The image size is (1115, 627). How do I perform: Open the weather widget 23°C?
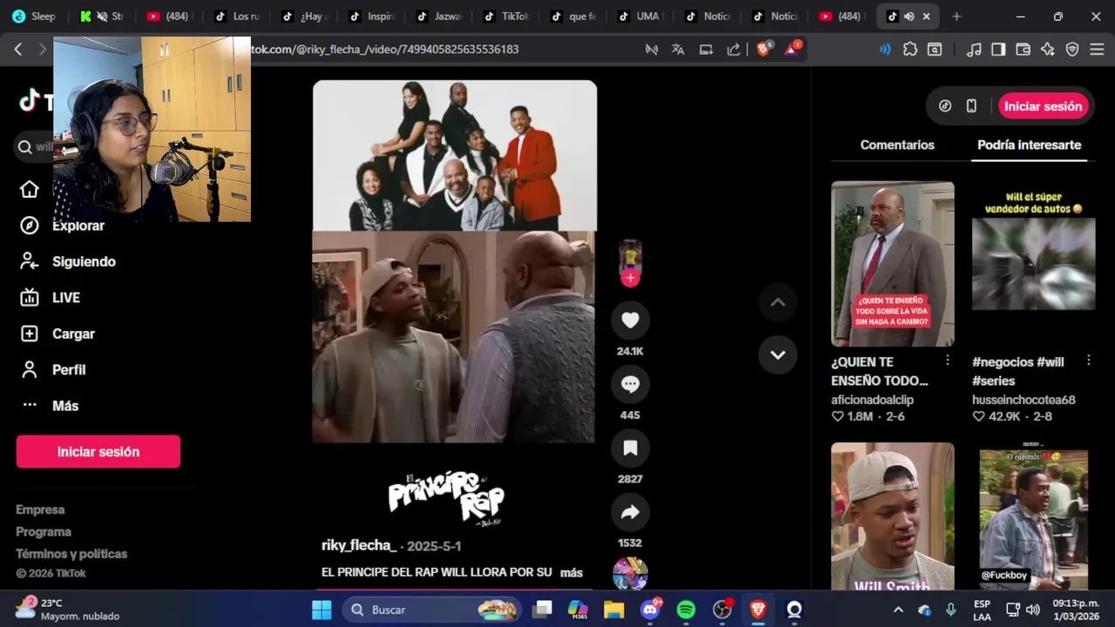coord(66,609)
